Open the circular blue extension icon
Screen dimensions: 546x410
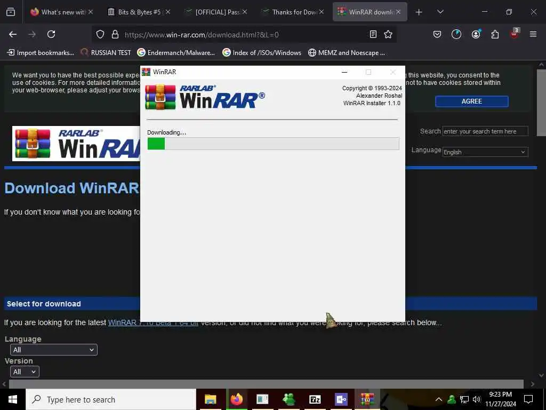click(x=456, y=34)
